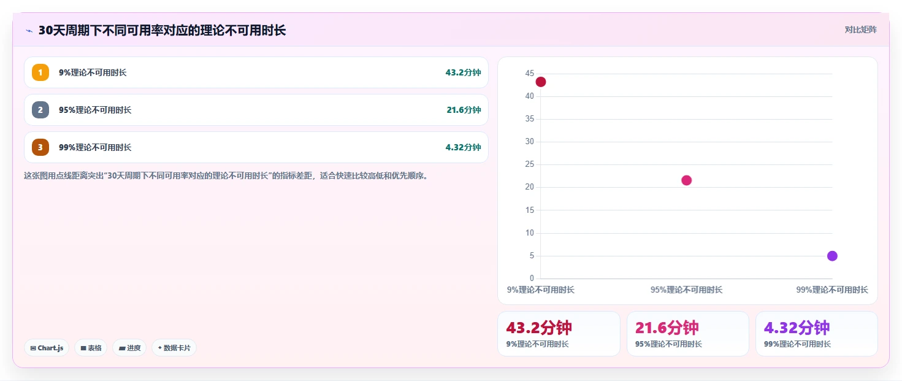Click the large 43.2分钟 data card
902x381 pixels.
(559, 334)
